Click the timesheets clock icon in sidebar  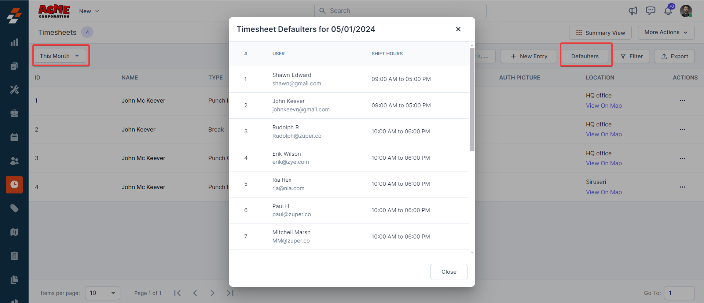[14, 184]
